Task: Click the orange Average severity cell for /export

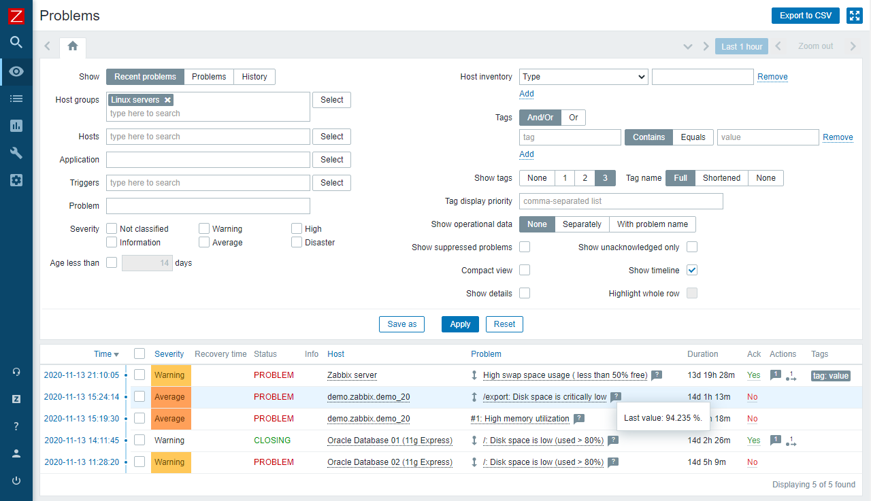Action: pyautogui.click(x=171, y=397)
